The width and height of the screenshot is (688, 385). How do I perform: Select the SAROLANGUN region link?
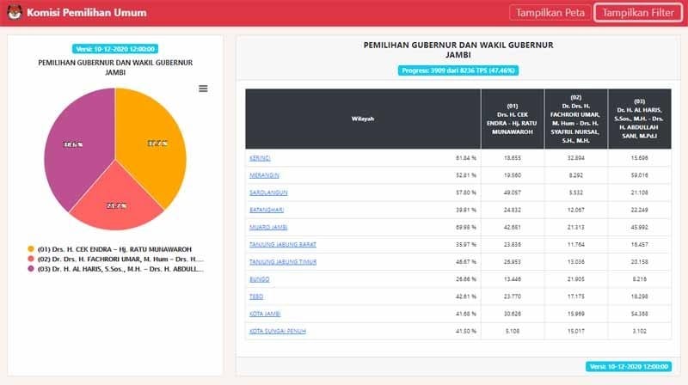point(266,192)
